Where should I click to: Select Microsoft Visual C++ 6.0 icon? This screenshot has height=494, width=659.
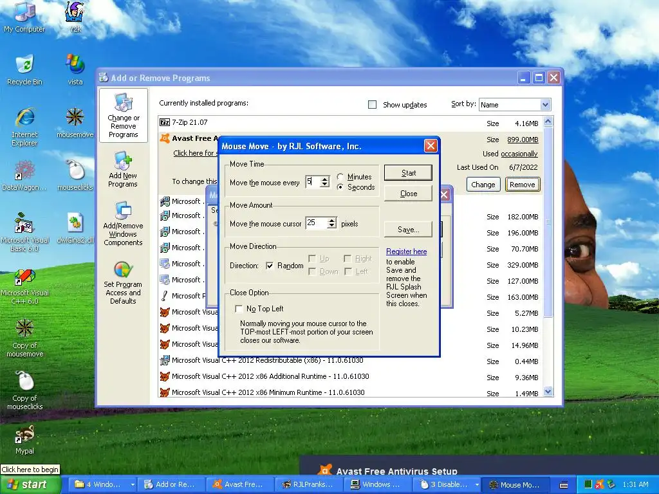click(24, 286)
